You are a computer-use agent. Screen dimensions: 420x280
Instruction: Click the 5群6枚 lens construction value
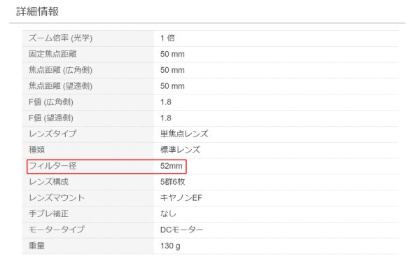coord(174,182)
